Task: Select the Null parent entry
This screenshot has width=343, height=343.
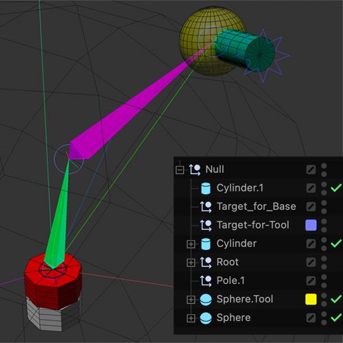Action: click(215, 169)
